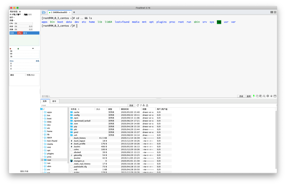Click the 可用/大小 disk column header
Image resolution: width=286 pixels, height=185 pixels.
(31, 75)
